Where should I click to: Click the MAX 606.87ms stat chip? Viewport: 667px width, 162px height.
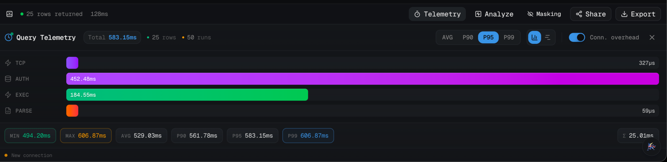[x=86, y=136]
